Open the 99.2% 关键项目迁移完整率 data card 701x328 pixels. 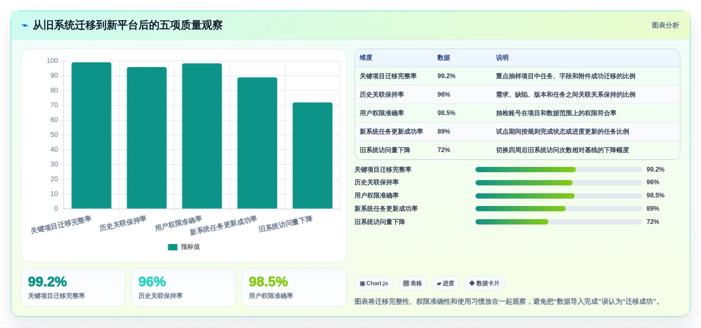click(x=73, y=287)
